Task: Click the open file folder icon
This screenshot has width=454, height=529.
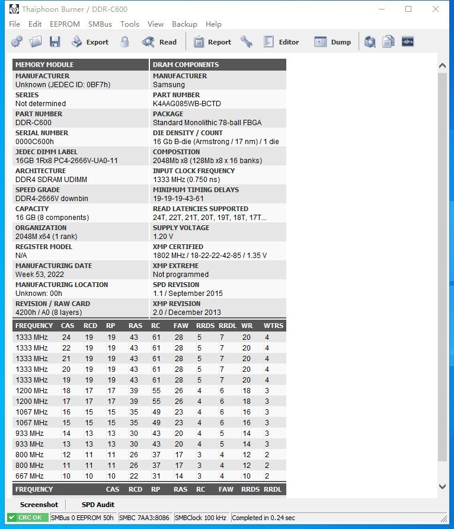Action: [36, 42]
